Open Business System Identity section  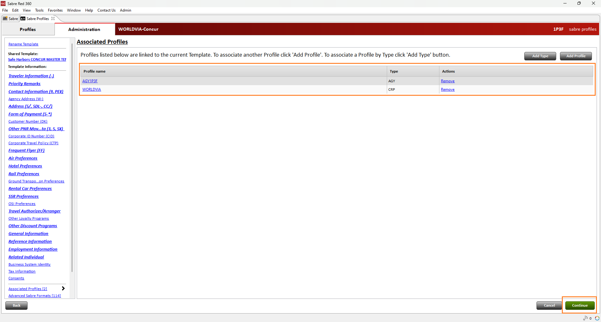[x=29, y=264]
